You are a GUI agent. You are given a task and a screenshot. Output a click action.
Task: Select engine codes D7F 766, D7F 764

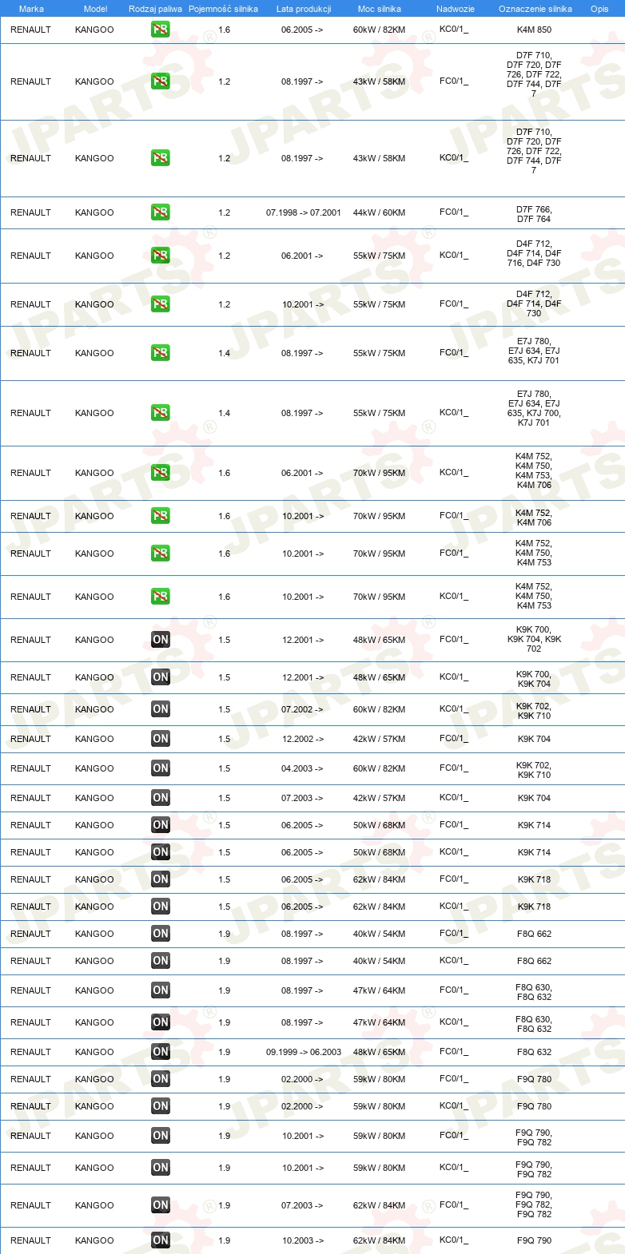coord(534,214)
